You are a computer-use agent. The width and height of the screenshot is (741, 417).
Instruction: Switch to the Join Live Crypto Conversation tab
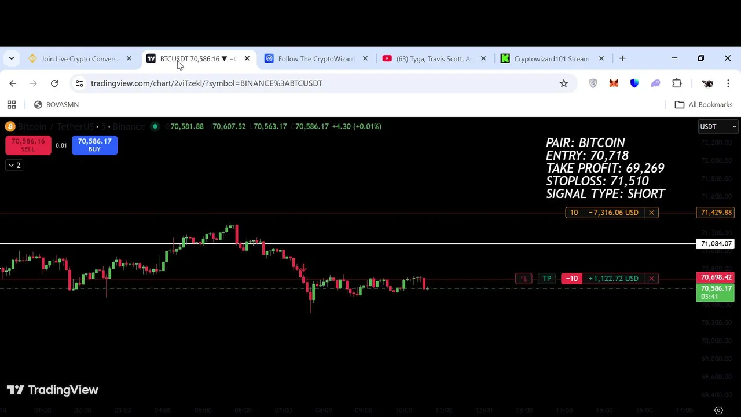(80, 58)
